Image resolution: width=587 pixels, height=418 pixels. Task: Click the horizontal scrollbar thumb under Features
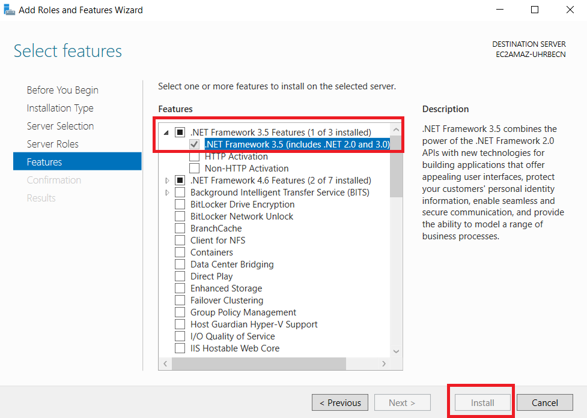pos(259,363)
